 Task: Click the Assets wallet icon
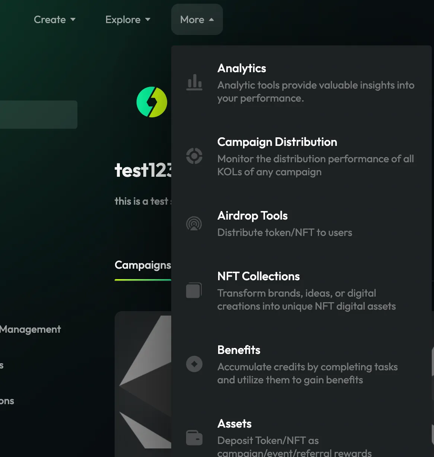(x=194, y=438)
